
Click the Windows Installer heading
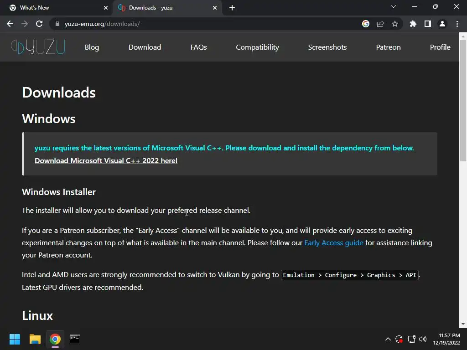(x=59, y=192)
